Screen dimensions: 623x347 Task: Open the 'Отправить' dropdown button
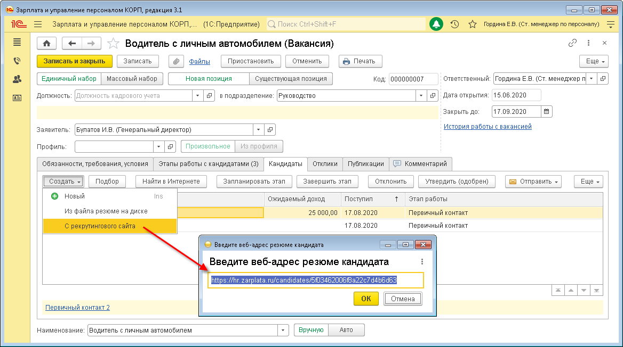pyautogui.click(x=533, y=181)
